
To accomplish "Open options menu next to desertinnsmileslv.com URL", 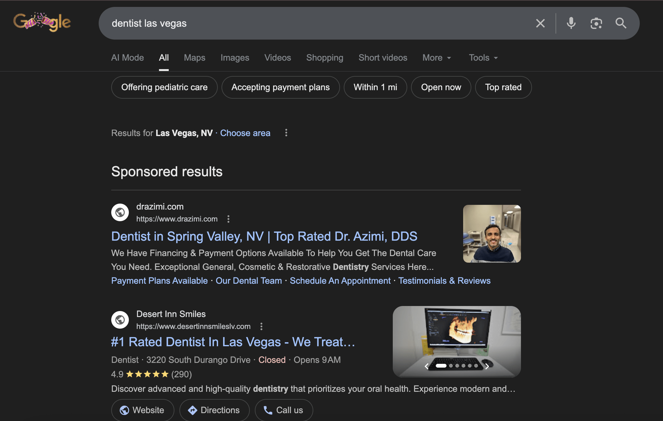I will pos(261,326).
